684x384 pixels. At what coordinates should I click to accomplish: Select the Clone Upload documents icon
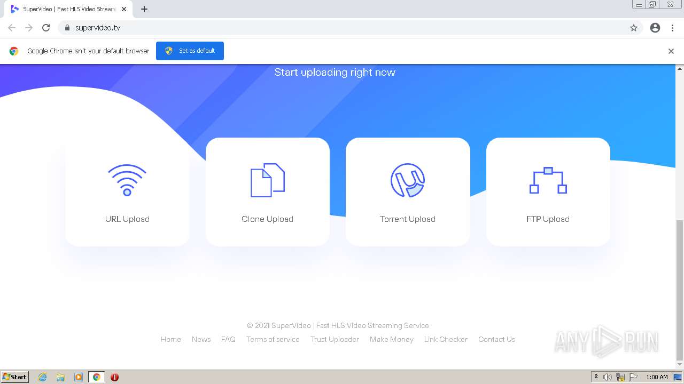click(268, 180)
